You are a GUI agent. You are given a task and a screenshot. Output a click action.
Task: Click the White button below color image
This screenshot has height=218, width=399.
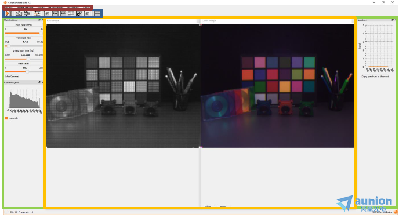point(208,206)
